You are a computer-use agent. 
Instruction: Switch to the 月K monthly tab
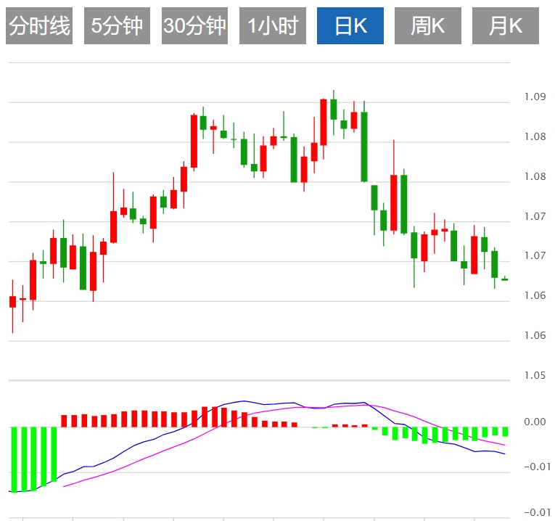506,26
